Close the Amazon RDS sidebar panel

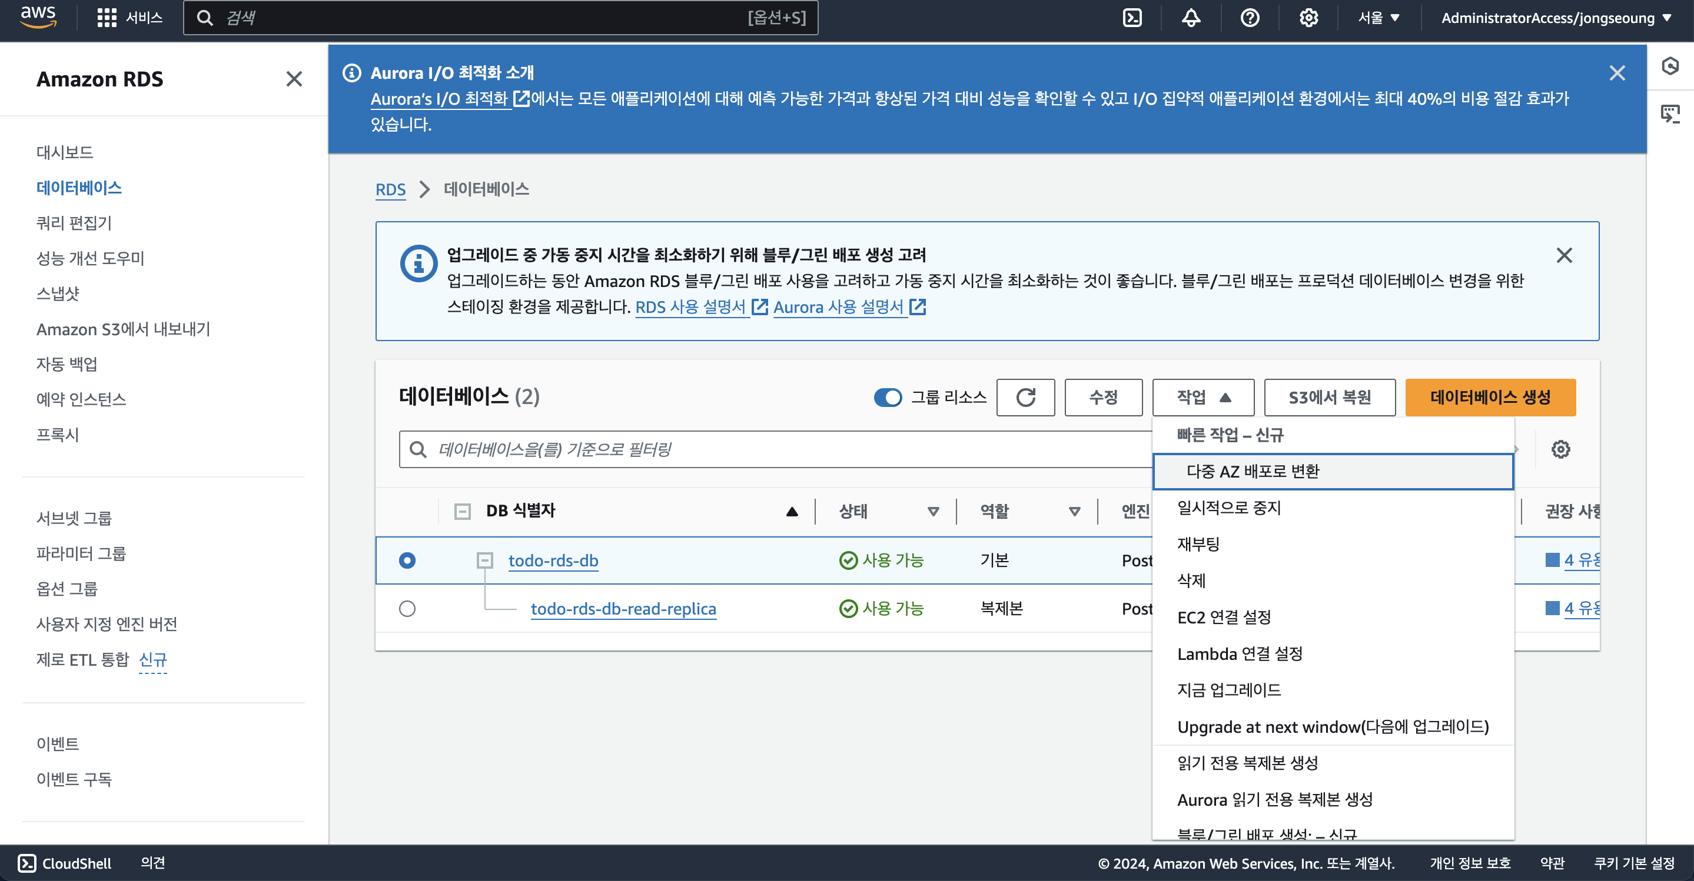point(294,79)
